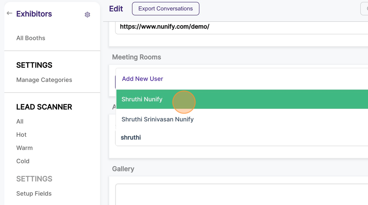The width and height of the screenshot is (368, 205).
Task: Click the back arrow next to Exhibitors
Action: point(10,13)
